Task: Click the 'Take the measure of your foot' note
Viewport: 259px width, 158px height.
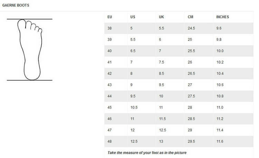Action: click(147, 153)
